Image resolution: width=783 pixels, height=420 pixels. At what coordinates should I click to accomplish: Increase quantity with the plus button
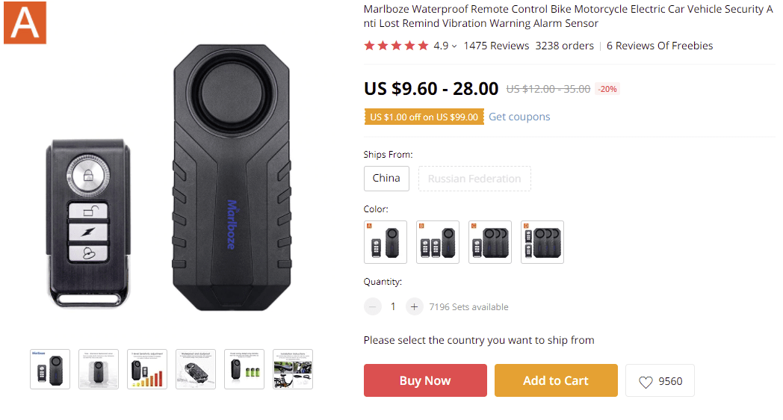[x=415, y=306]
